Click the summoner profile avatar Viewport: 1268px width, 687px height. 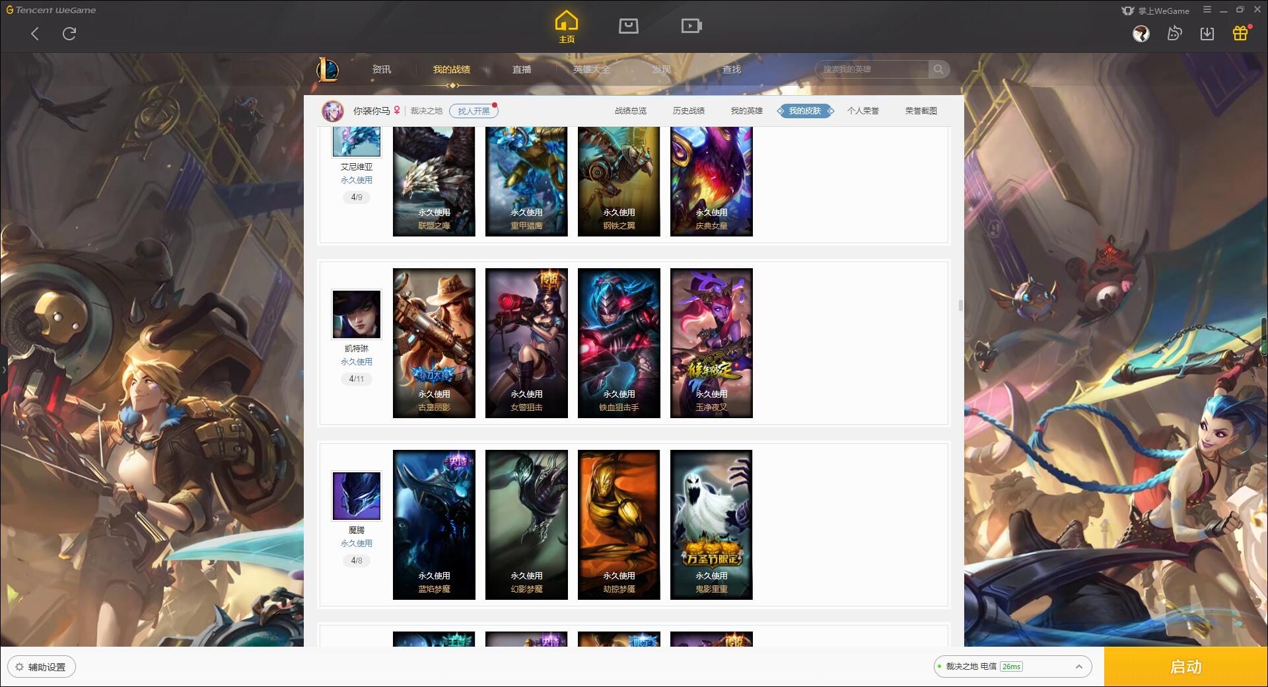pos(333,111)
